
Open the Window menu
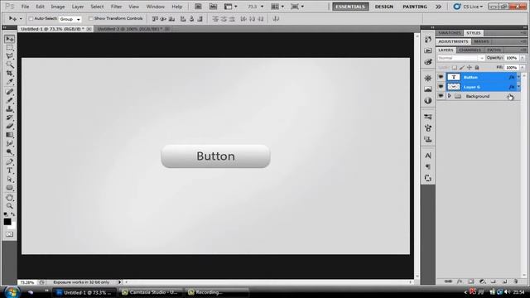pos(156,7)
